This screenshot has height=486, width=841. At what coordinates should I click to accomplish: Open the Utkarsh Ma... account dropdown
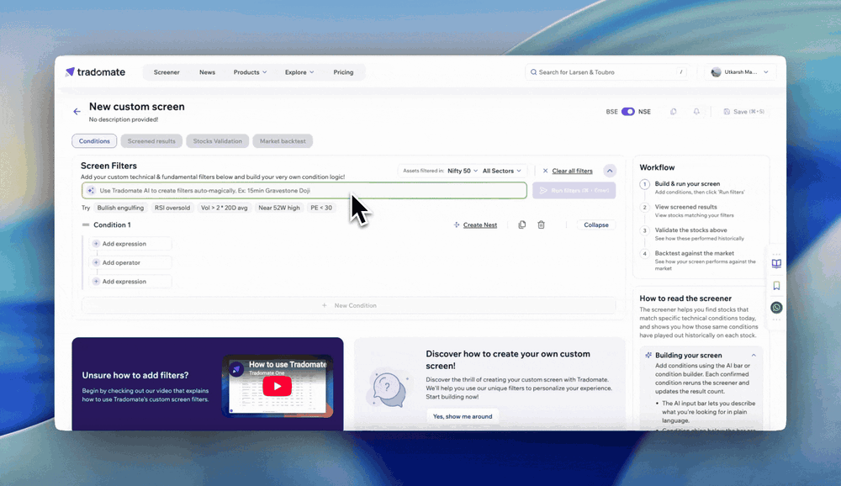coord(740,71)
